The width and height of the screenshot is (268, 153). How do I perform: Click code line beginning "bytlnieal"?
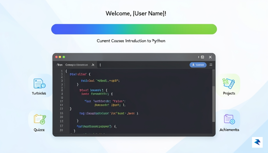pos(100,81)
